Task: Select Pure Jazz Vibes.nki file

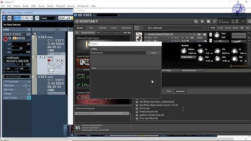Action: coord(149,118)
